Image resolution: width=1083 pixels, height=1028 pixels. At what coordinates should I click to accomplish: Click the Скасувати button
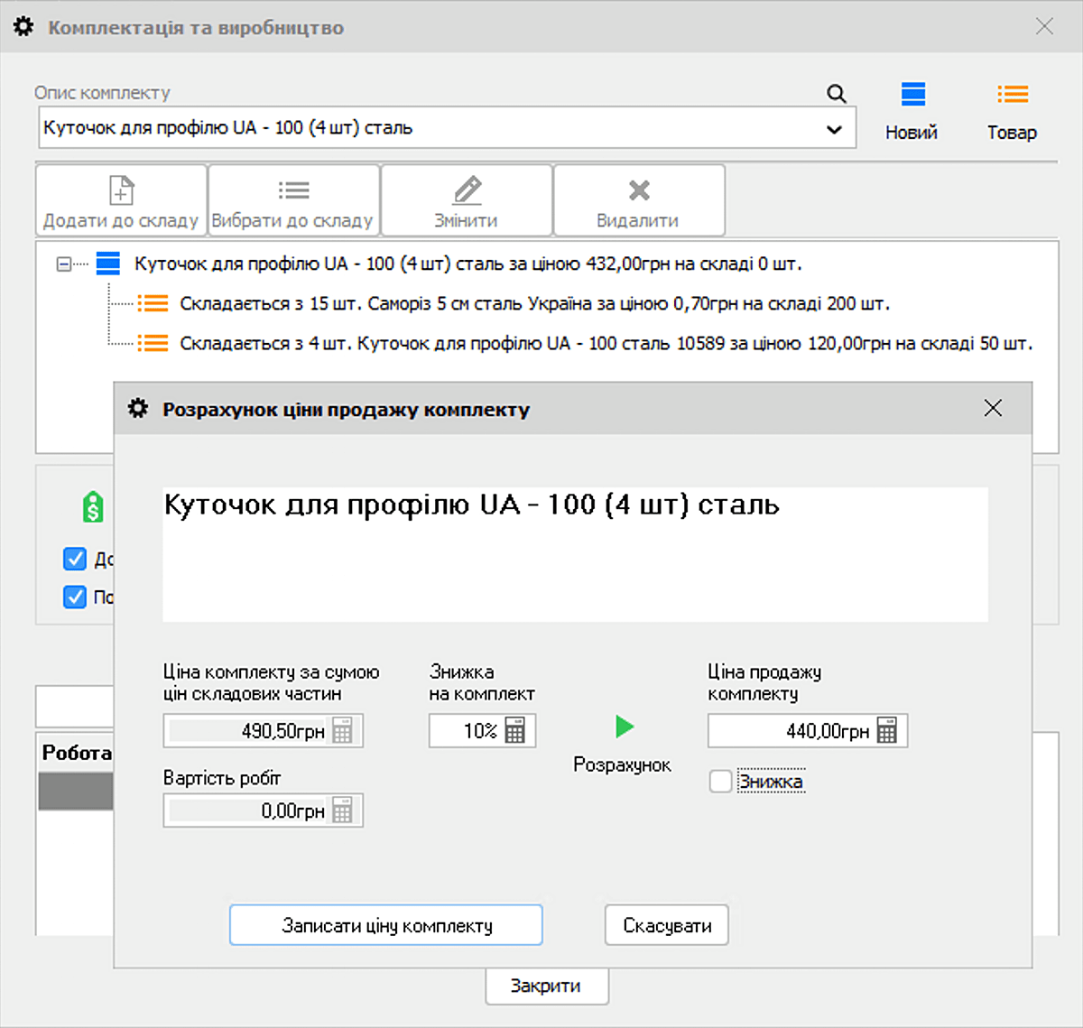pyautogui.click(x=666, y=925)
